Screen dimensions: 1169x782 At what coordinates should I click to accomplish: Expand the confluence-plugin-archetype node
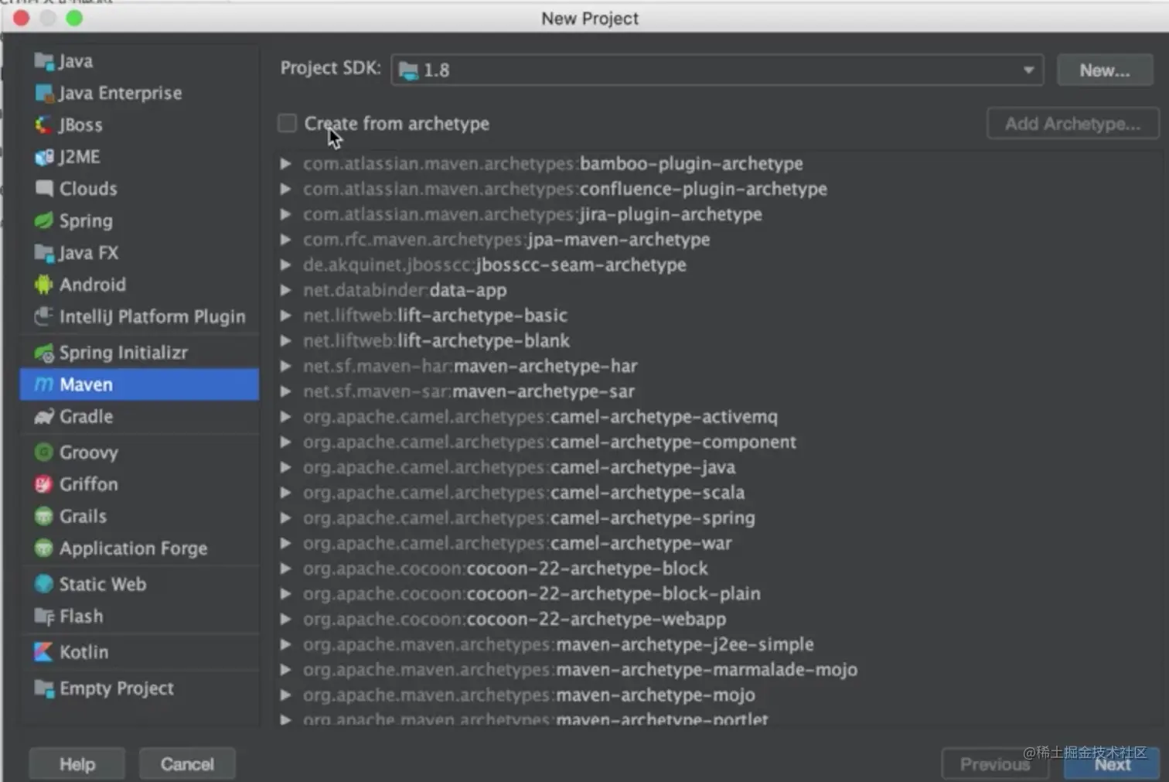[286, 189]
